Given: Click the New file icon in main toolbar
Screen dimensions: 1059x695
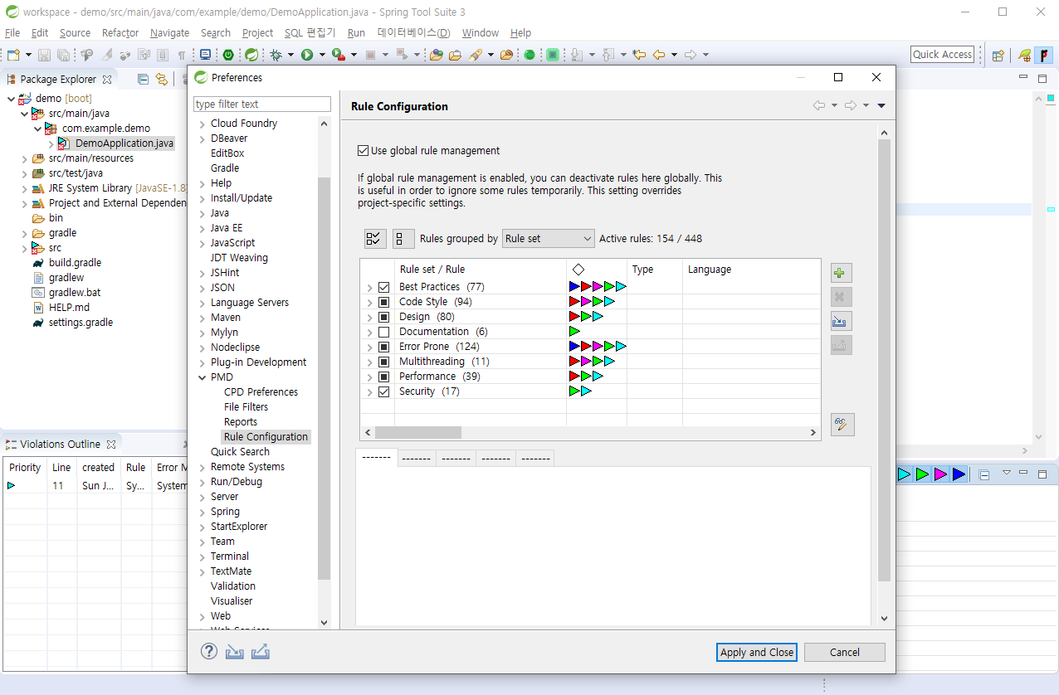Looking at the screenshot, I should click(13, 55).
